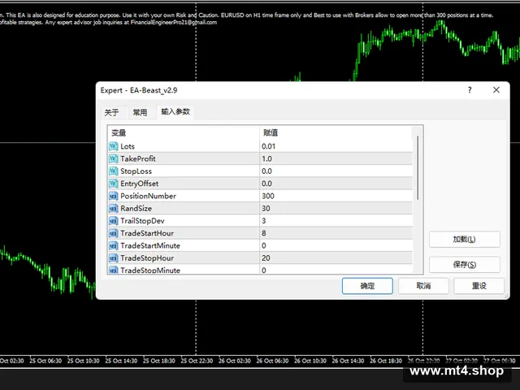The width and height of the screenshot is (520, 390).
Task: Click the TradeStartMinute integer icon
Action: click(114, 245)
